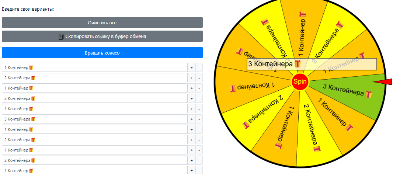Remove the first entry using its minus button
This screenshot has height=174, width=393.
[x=199, y=67]
